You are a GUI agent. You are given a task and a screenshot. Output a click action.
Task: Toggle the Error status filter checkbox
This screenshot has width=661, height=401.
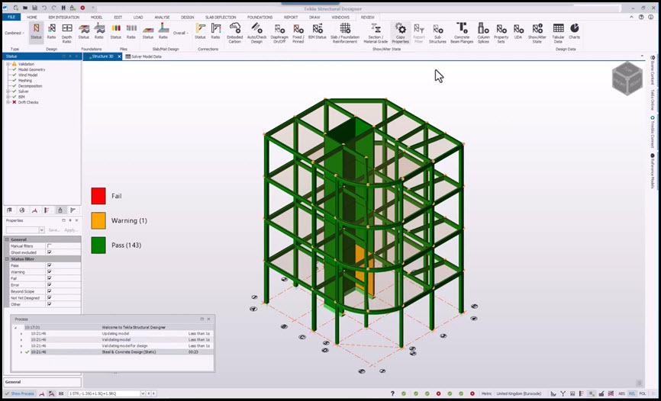[x=50, y=285]
